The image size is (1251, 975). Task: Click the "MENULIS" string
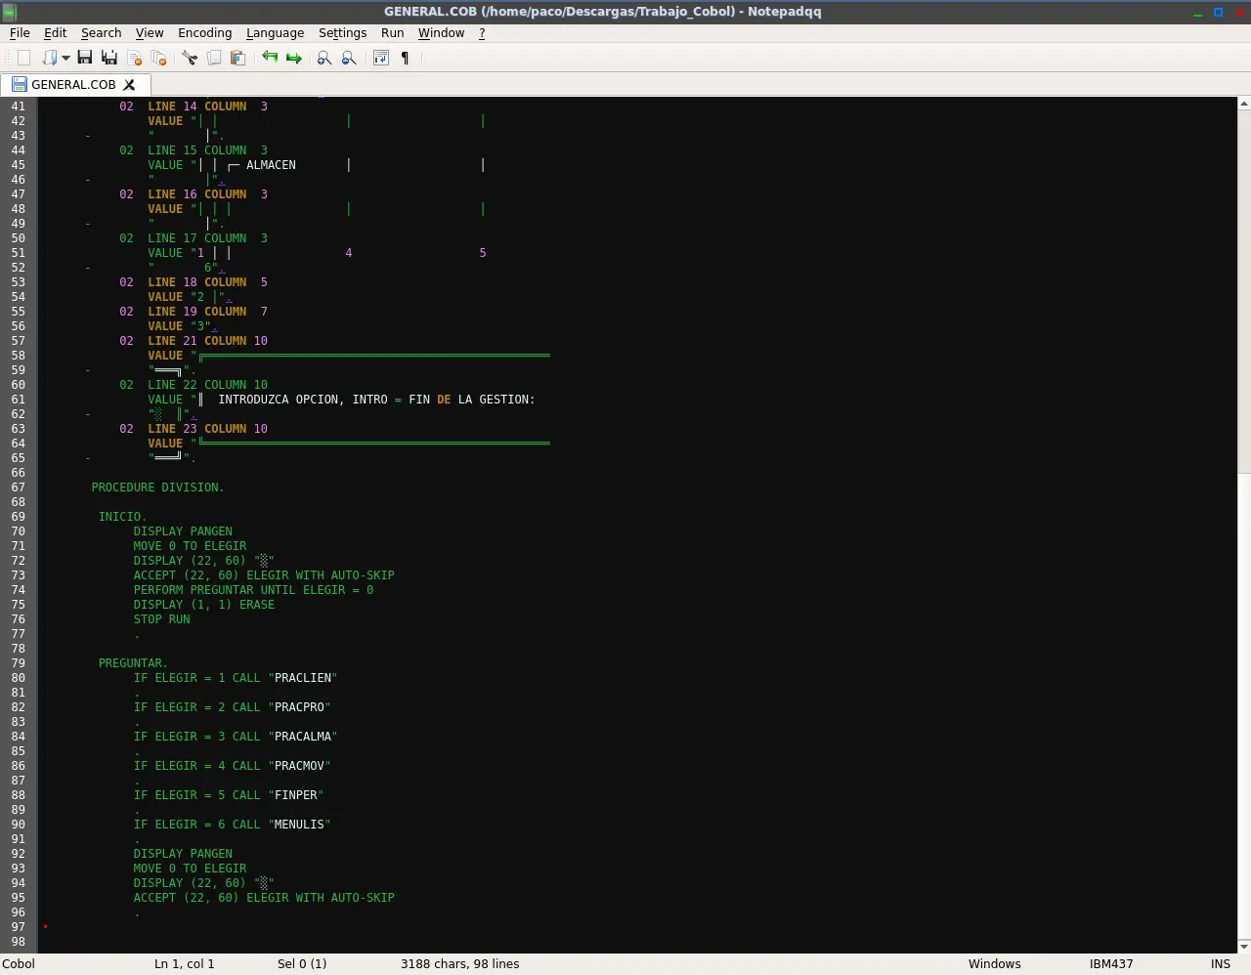point(299,825)
